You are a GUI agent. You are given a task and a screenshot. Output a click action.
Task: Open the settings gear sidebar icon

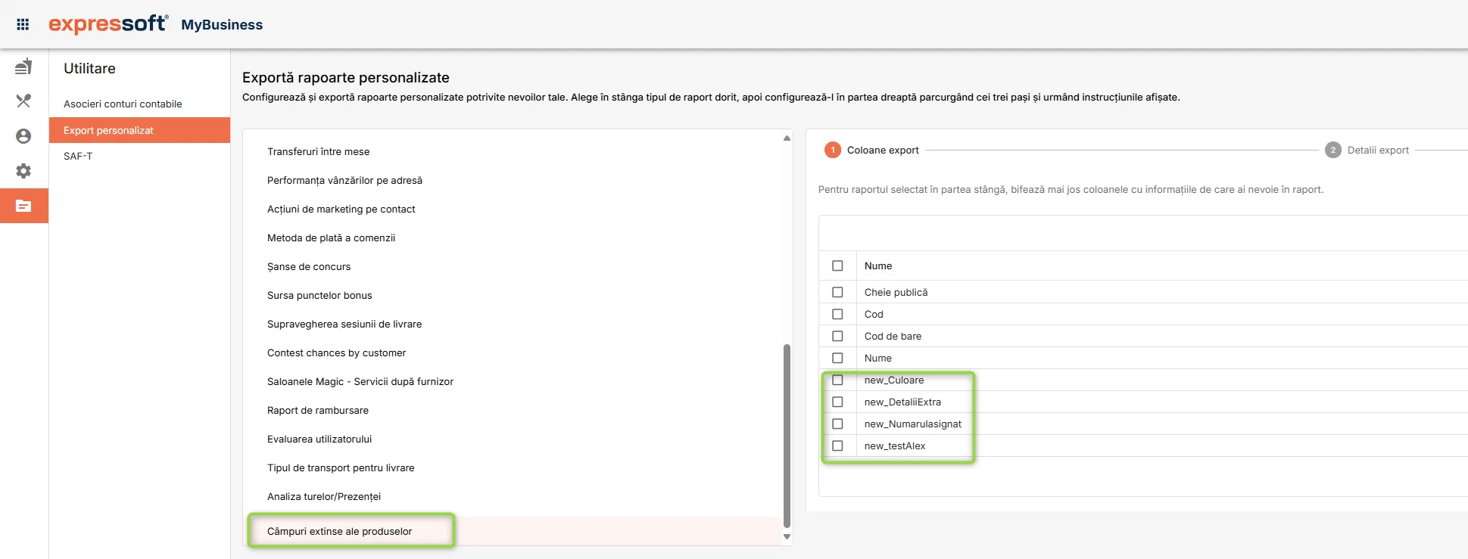23,171
